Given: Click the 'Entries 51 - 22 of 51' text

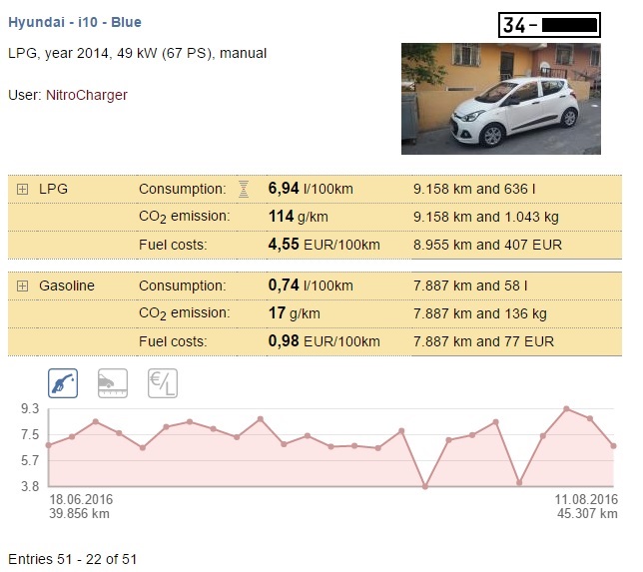Looking at the screenshot, I should point(72,559).
